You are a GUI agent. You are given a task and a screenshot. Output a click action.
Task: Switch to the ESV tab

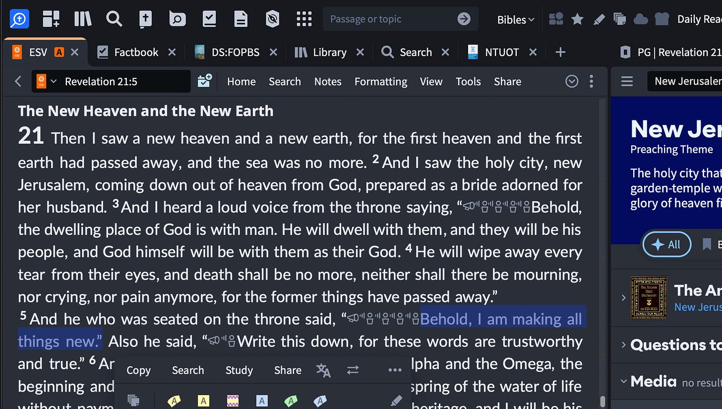pos(38,52)
